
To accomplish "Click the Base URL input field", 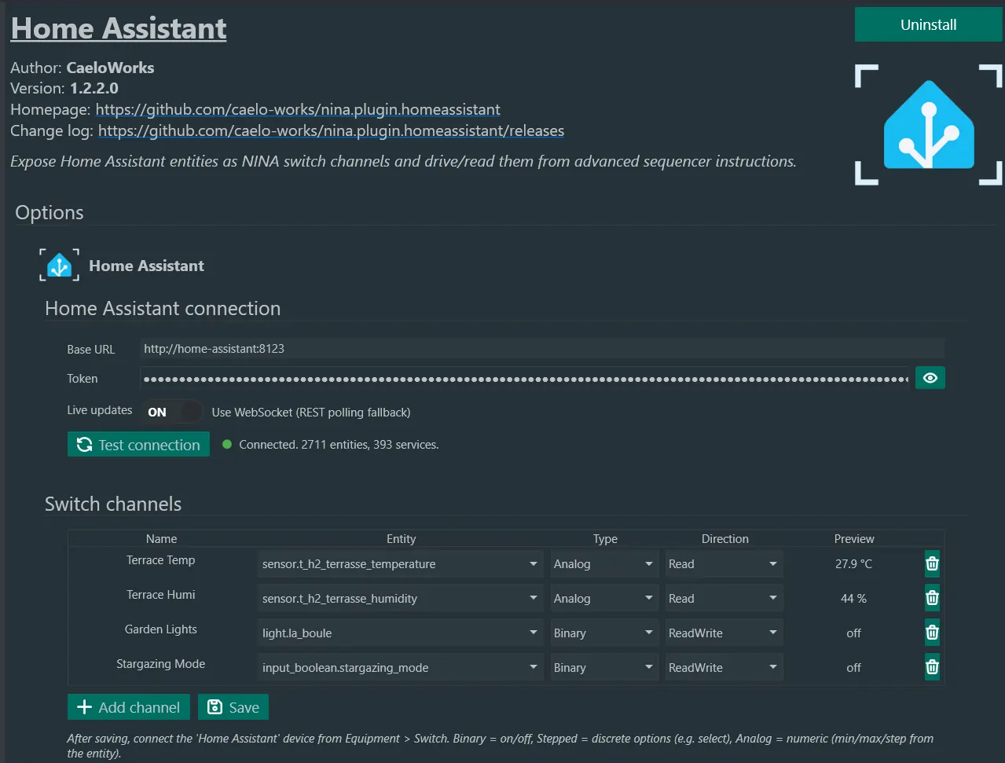I will point(542,349).
